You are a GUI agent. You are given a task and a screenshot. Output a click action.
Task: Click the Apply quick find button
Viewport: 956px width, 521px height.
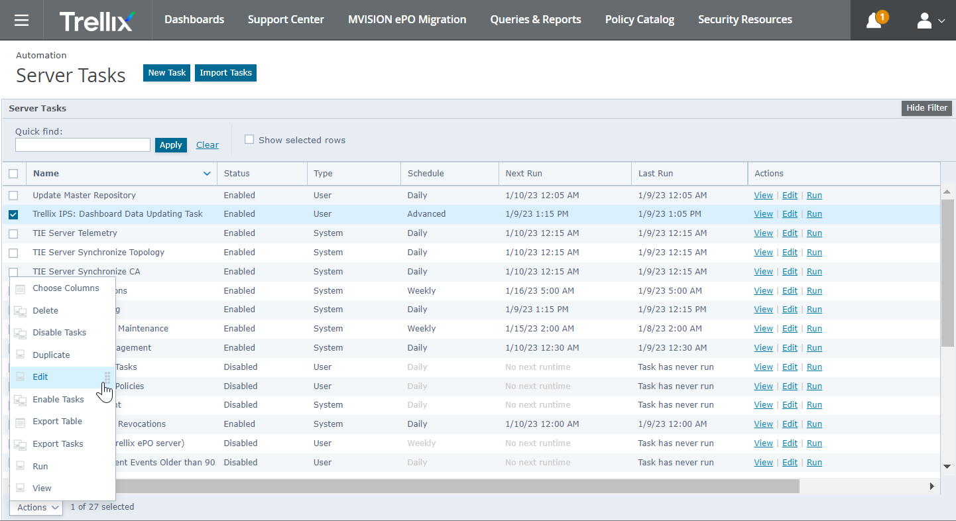171,145
